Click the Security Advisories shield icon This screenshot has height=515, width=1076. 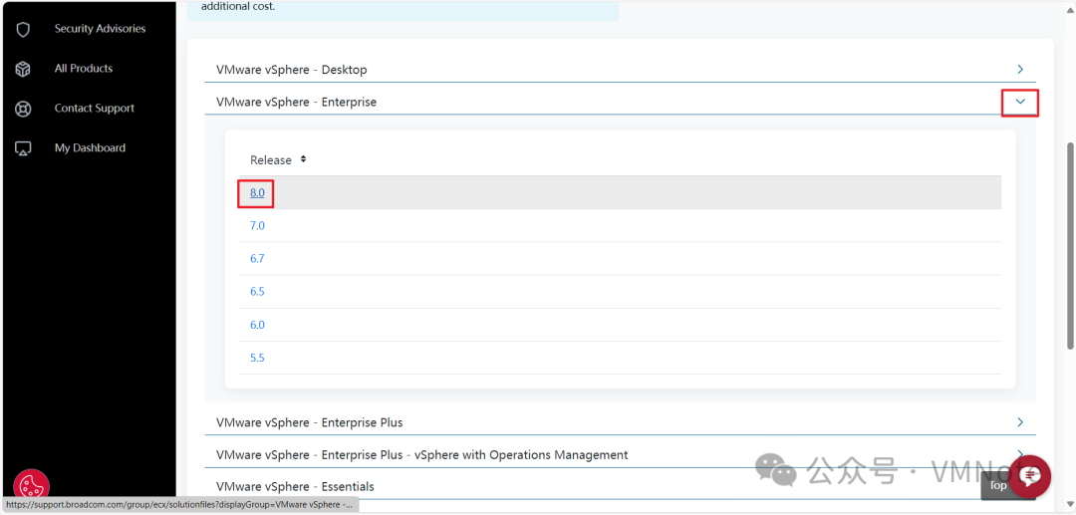(x=23, y=30)
